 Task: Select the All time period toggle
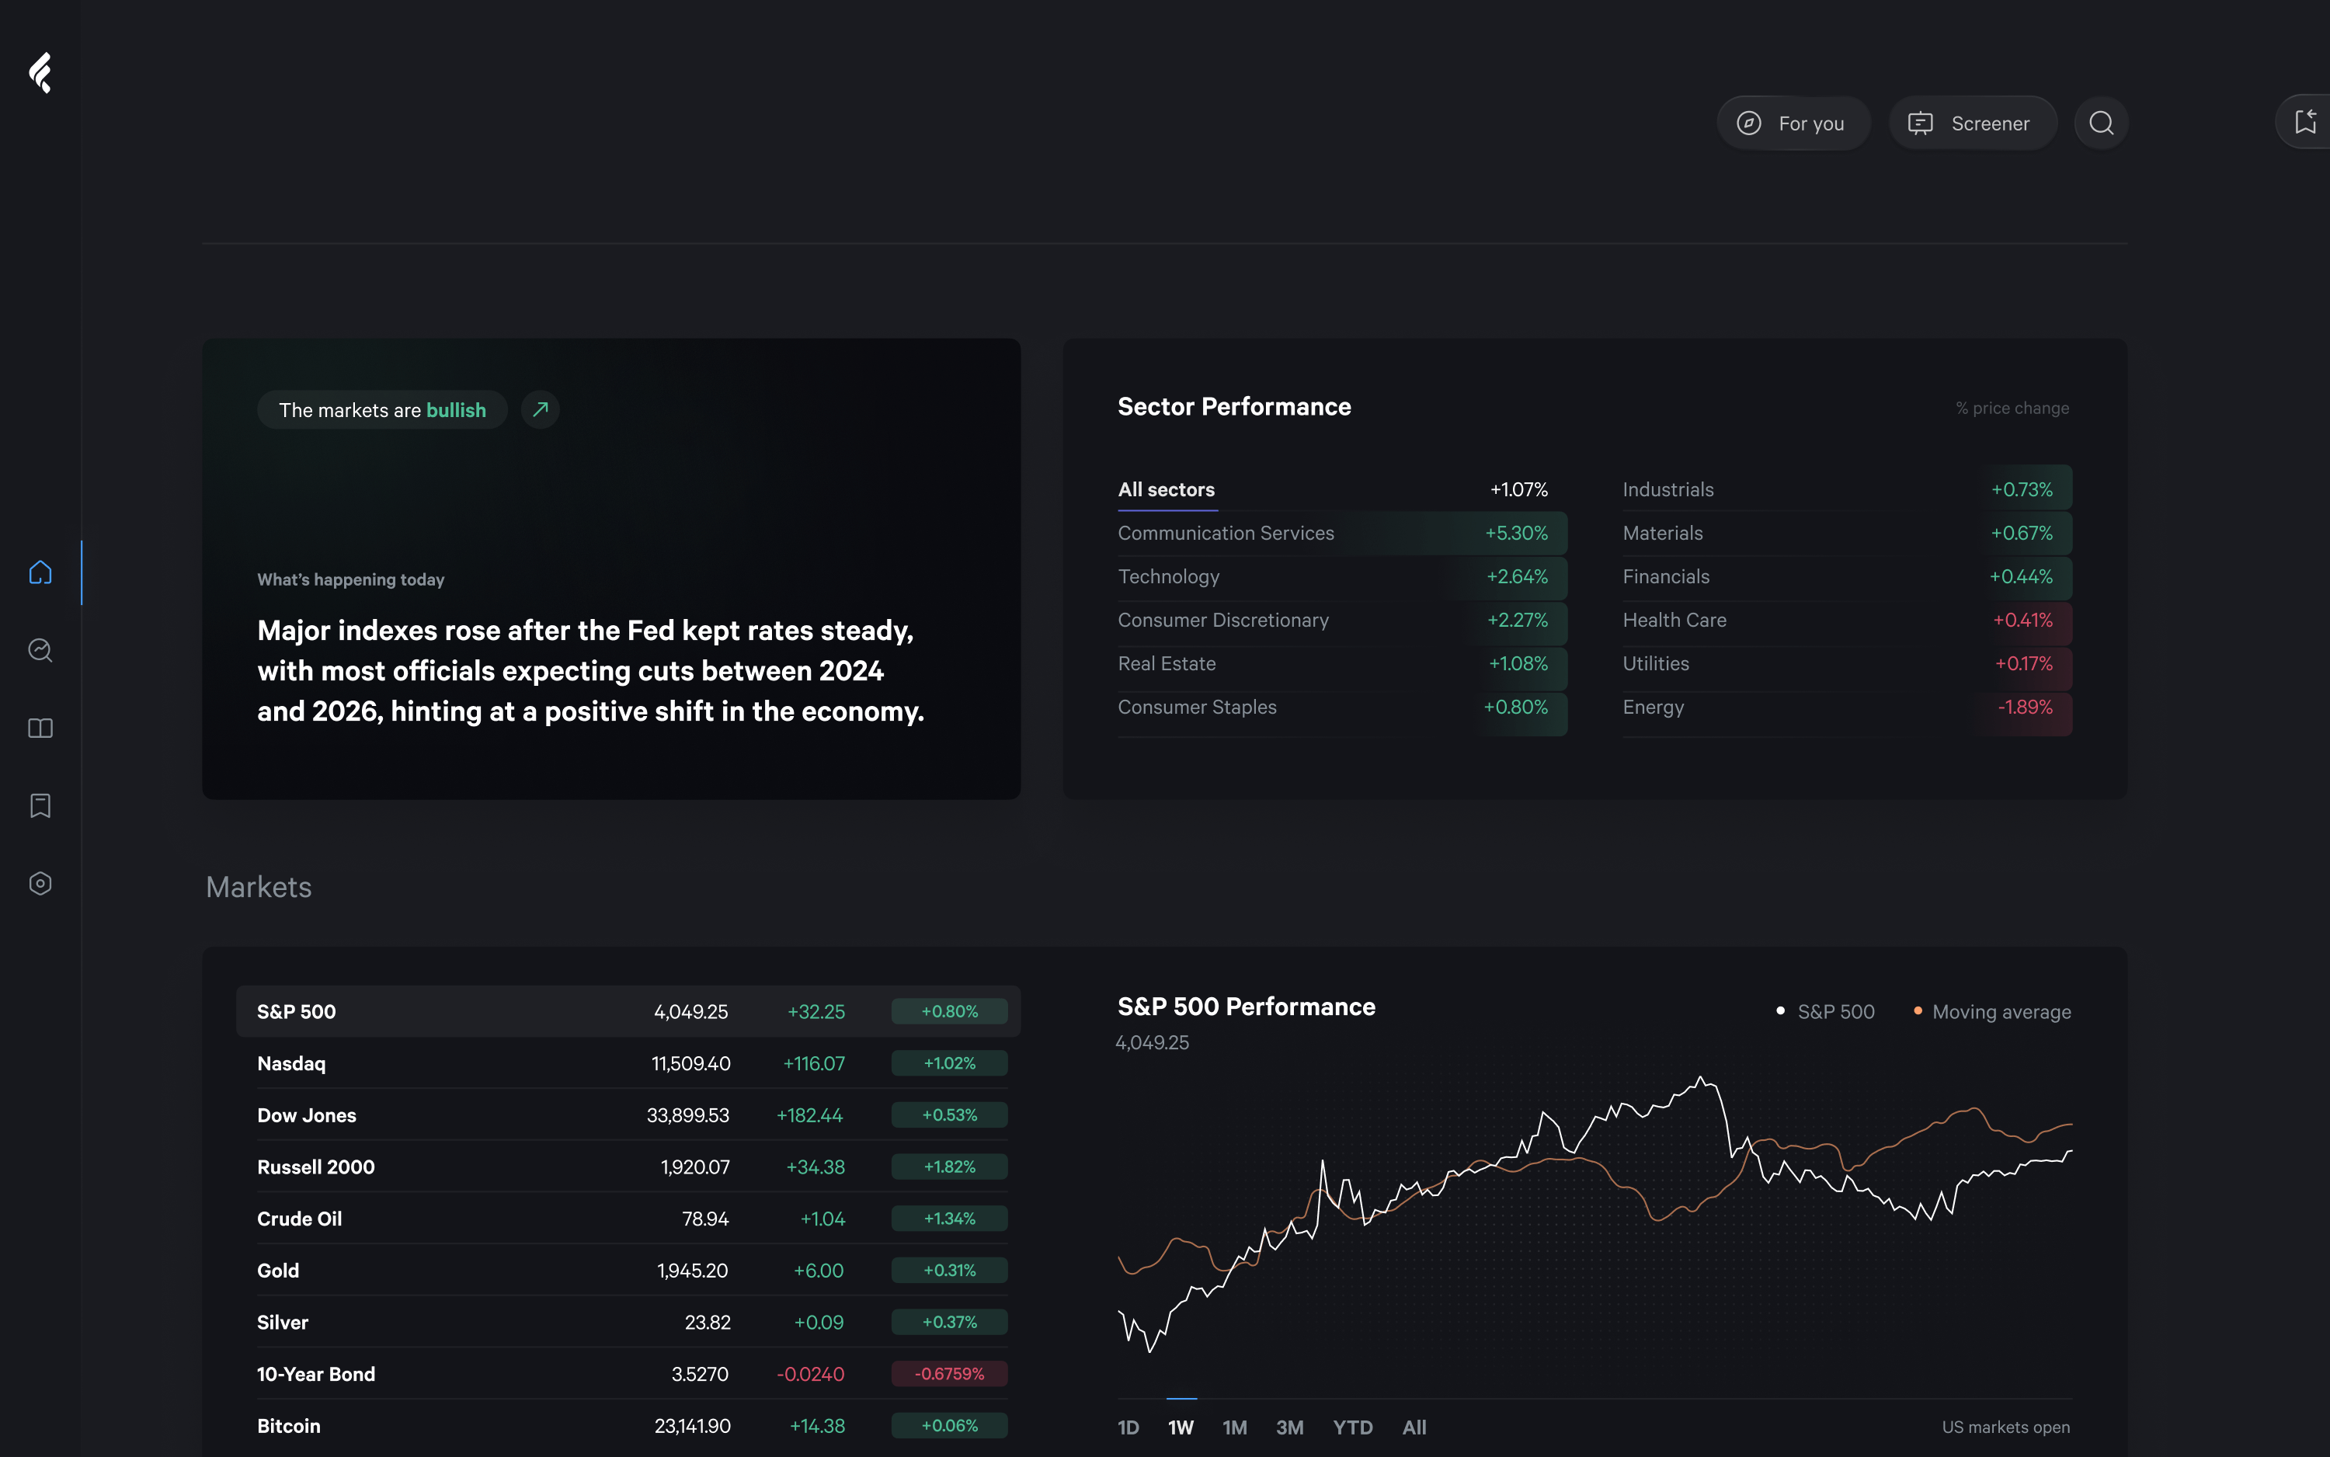tap(1414, 1425)
